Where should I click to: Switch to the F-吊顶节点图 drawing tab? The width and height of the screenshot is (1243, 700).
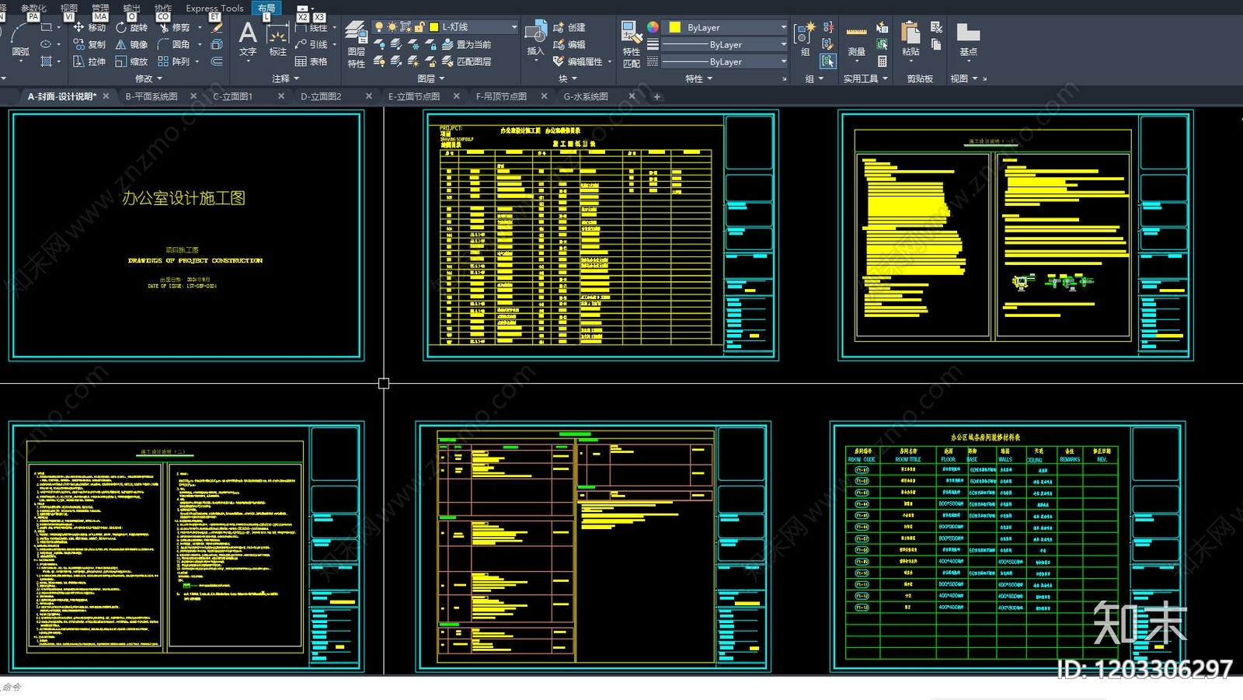501,96
